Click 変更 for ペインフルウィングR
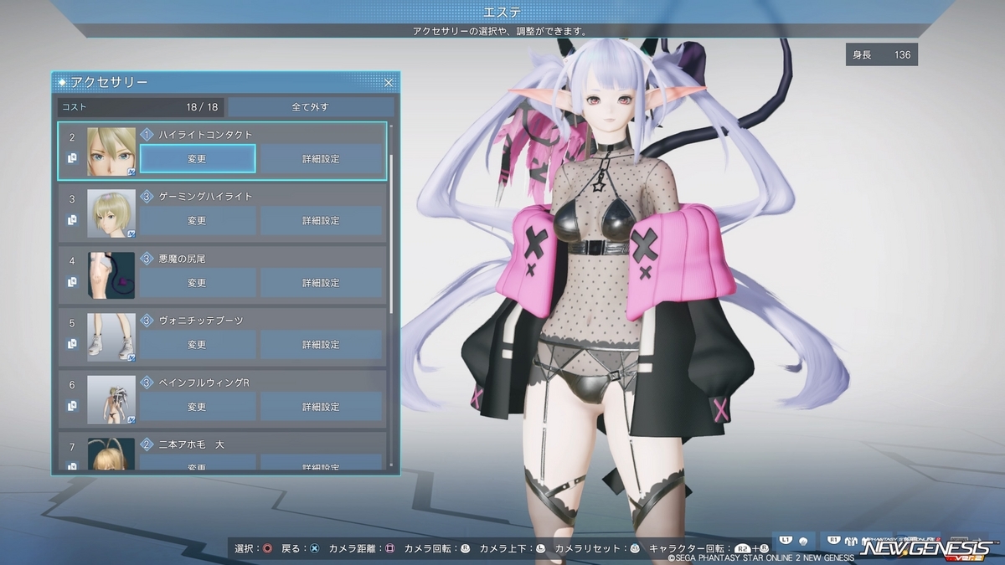 [197, 406]
